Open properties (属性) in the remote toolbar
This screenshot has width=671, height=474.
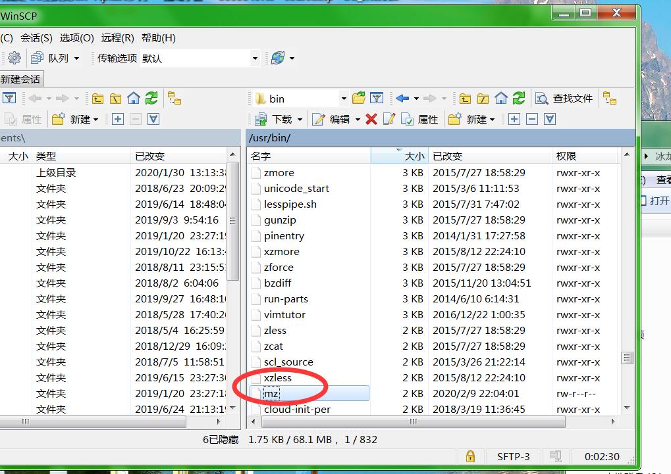click(420, 119)
